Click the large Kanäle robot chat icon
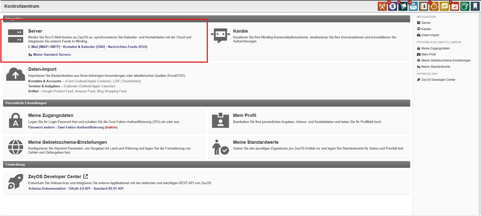 (x=220, y=36)
